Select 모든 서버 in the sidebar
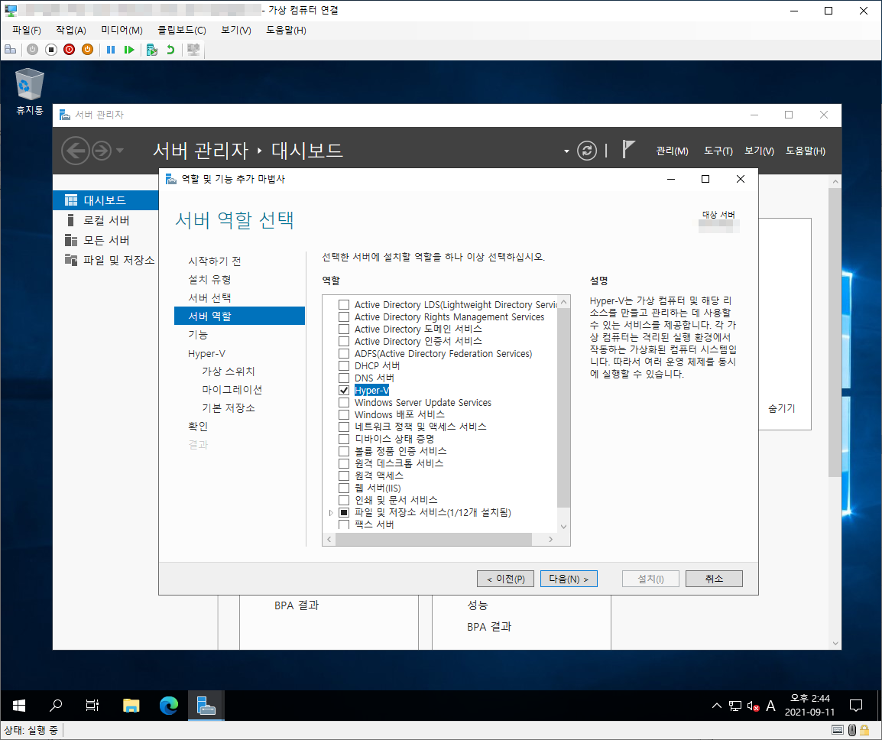882x740 pixels. coord(105,240)
